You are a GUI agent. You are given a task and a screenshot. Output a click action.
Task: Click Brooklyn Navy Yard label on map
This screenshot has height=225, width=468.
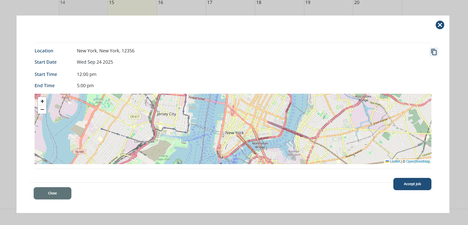(x=294, y=153)
